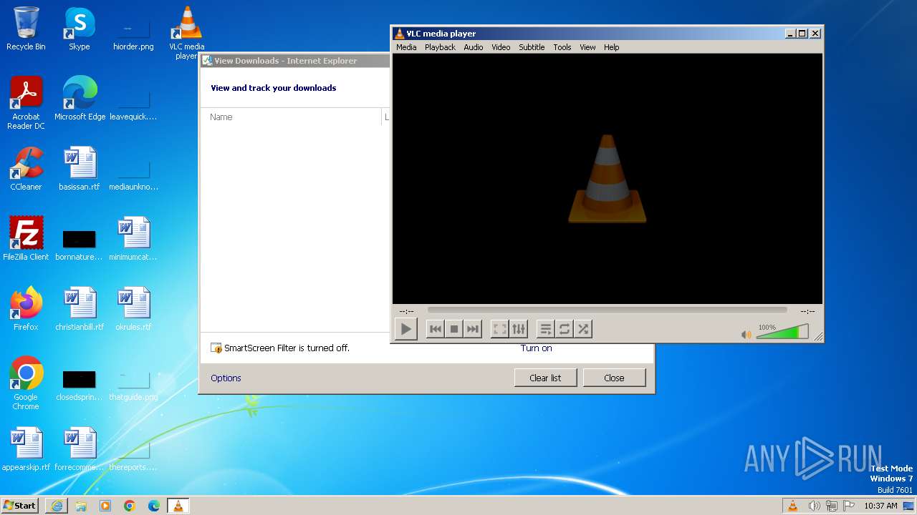Skip to next media in VLC
The height and width of the screenshot is (515, 917).
(472, 329)
